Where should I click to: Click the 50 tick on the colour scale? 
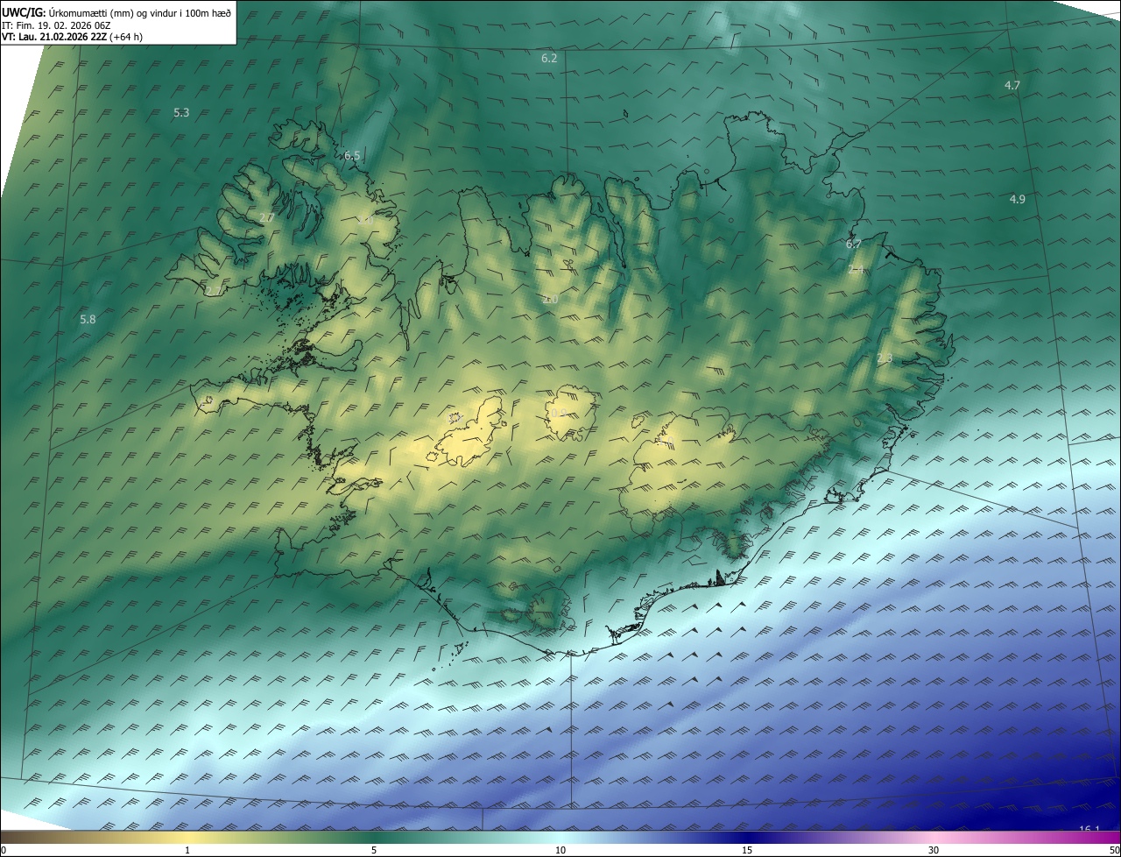(x=1114, y=850)
